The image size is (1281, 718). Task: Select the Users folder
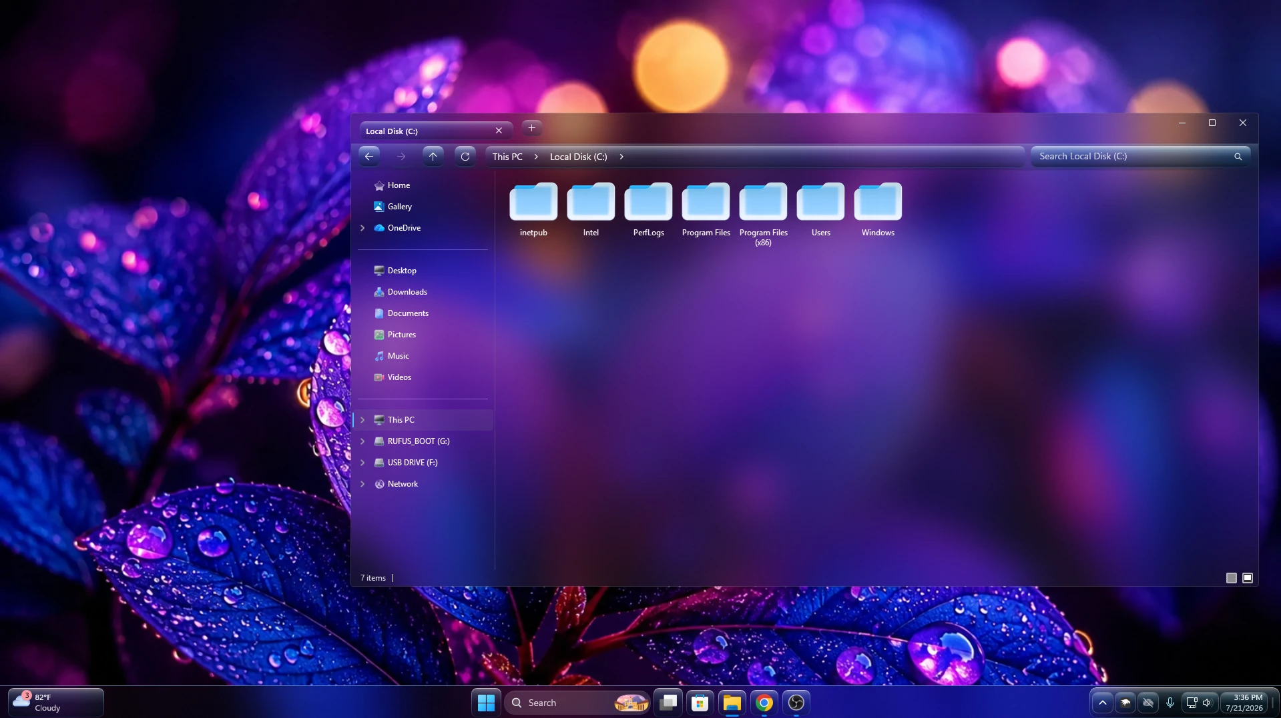click(x=820, y=210)
